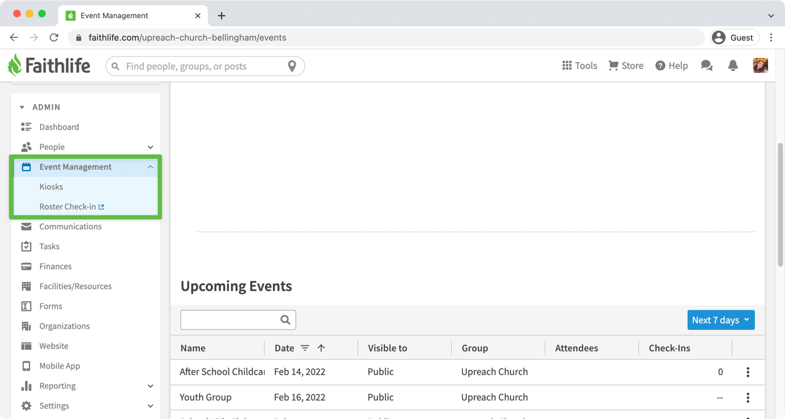Open Forms in the admin sidebar
The height and width of the screenshot is (419, 785).
(51, 306)
